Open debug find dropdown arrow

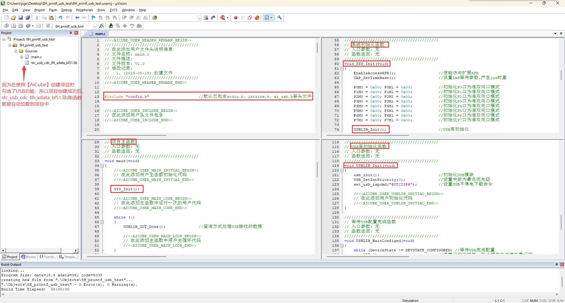coord(227,18)
